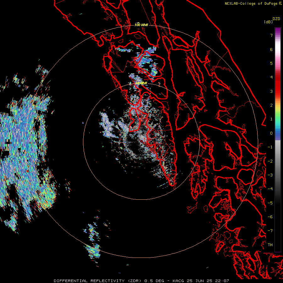This screenshot has height=283, width=283.
Task: Select the -1 value on color scale
Action: pos(270,147)
